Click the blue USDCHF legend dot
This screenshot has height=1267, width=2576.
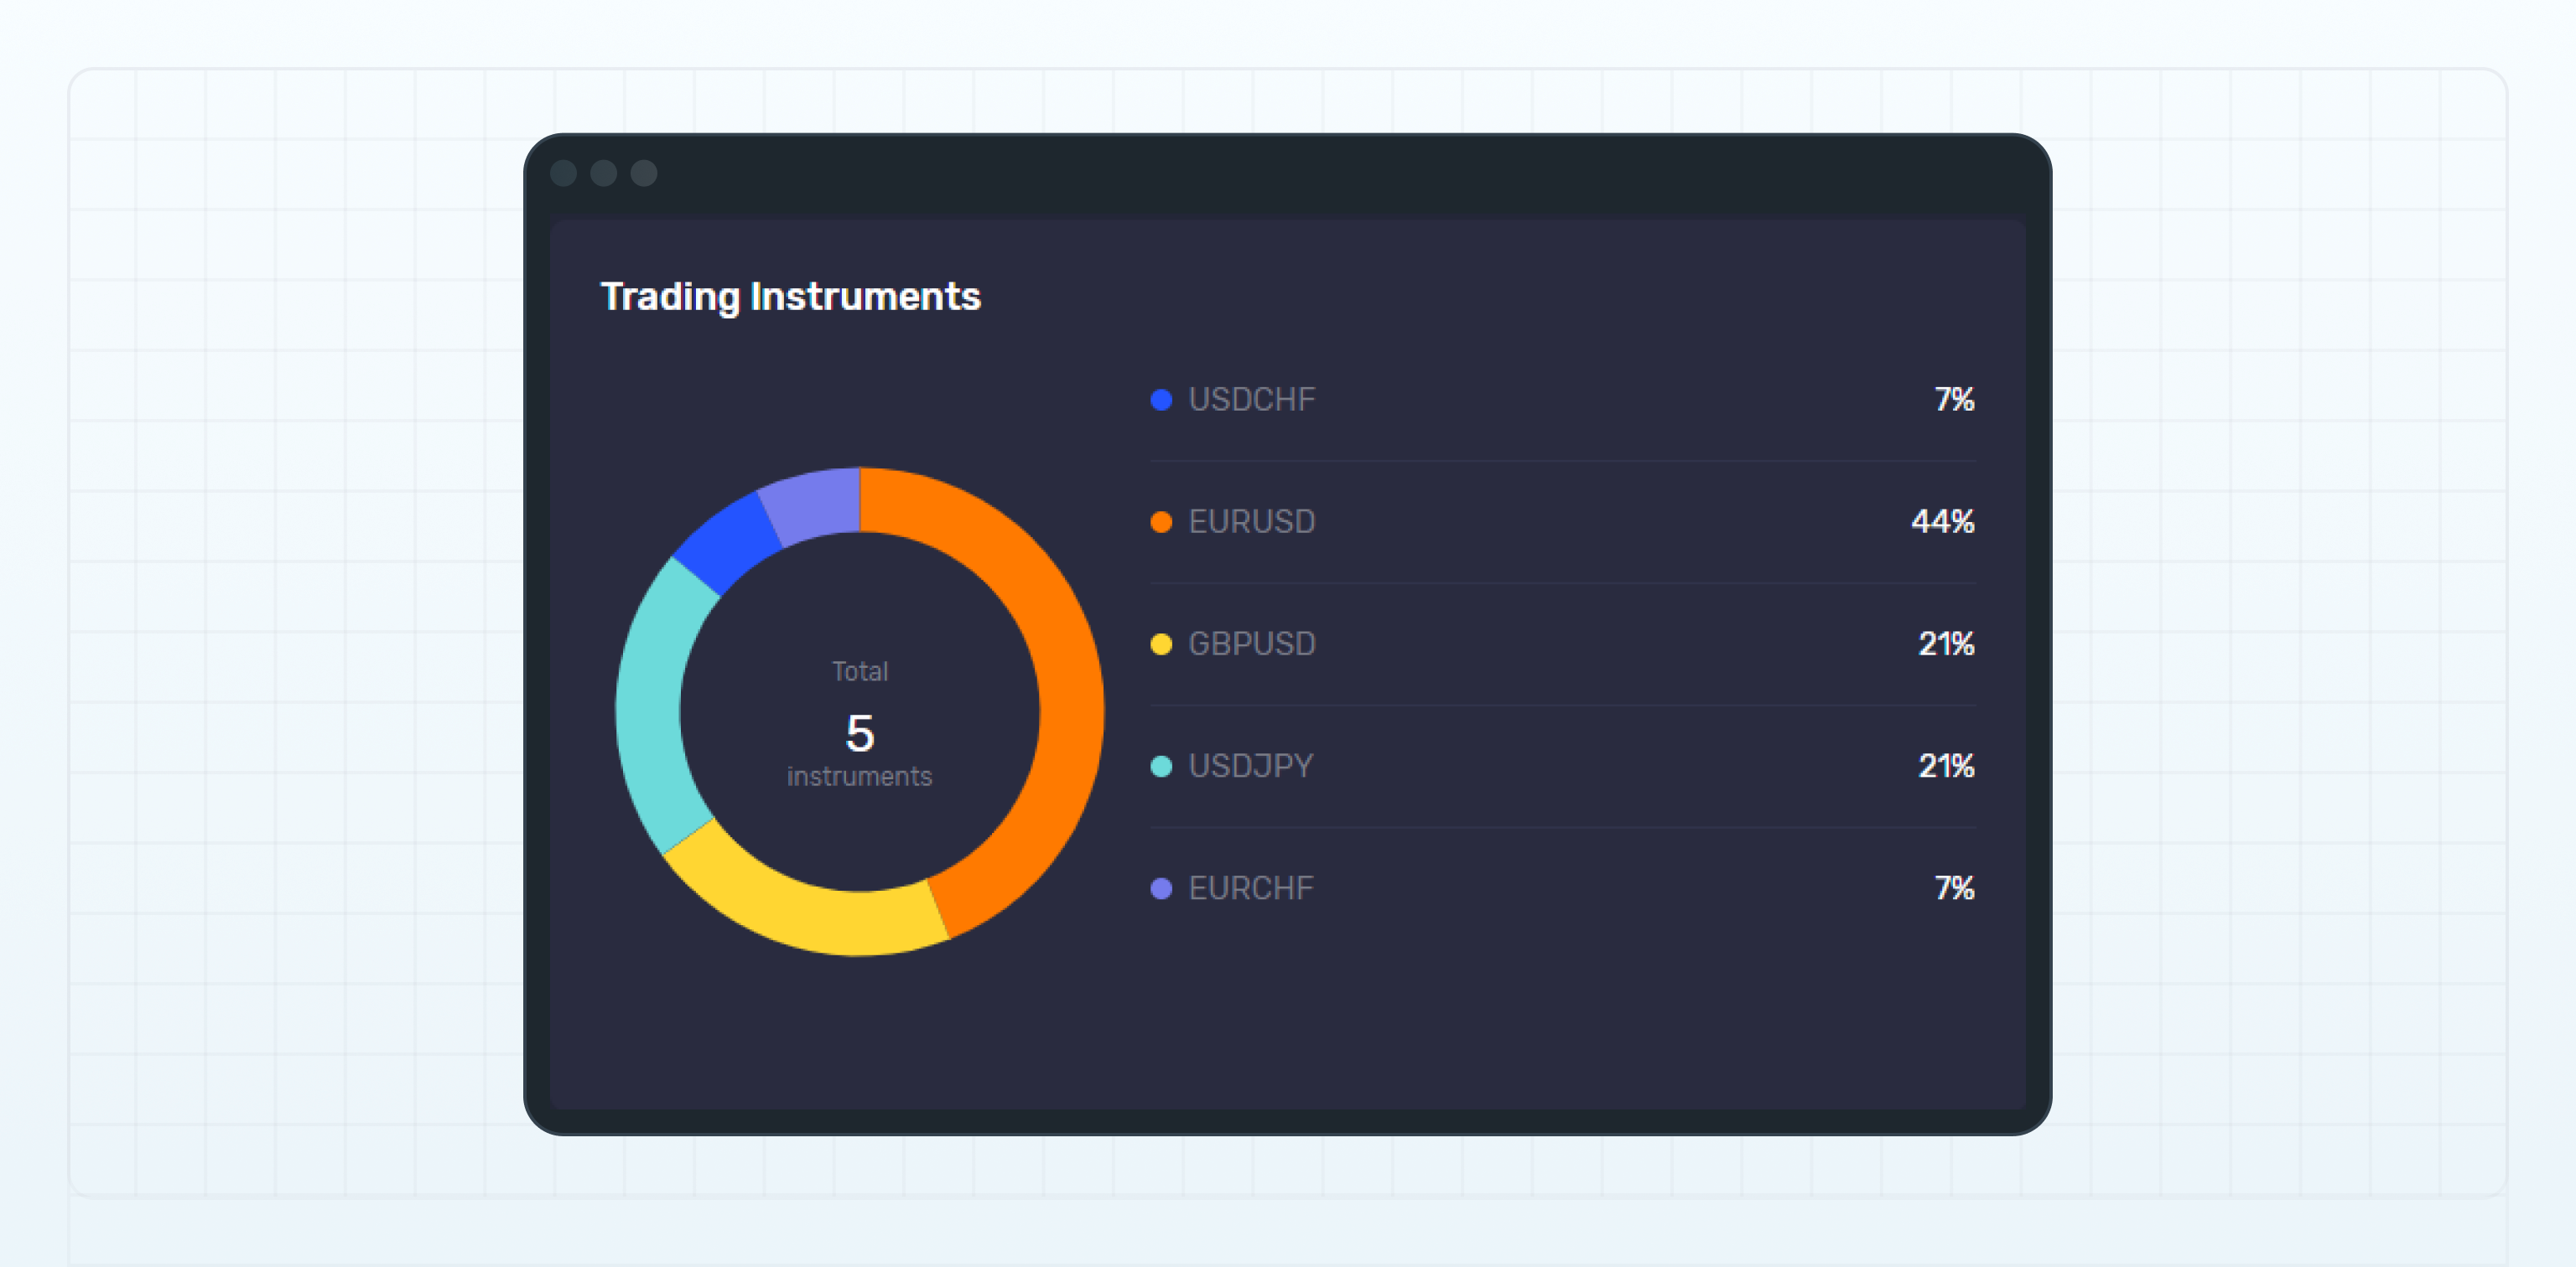click(1161, 399)
